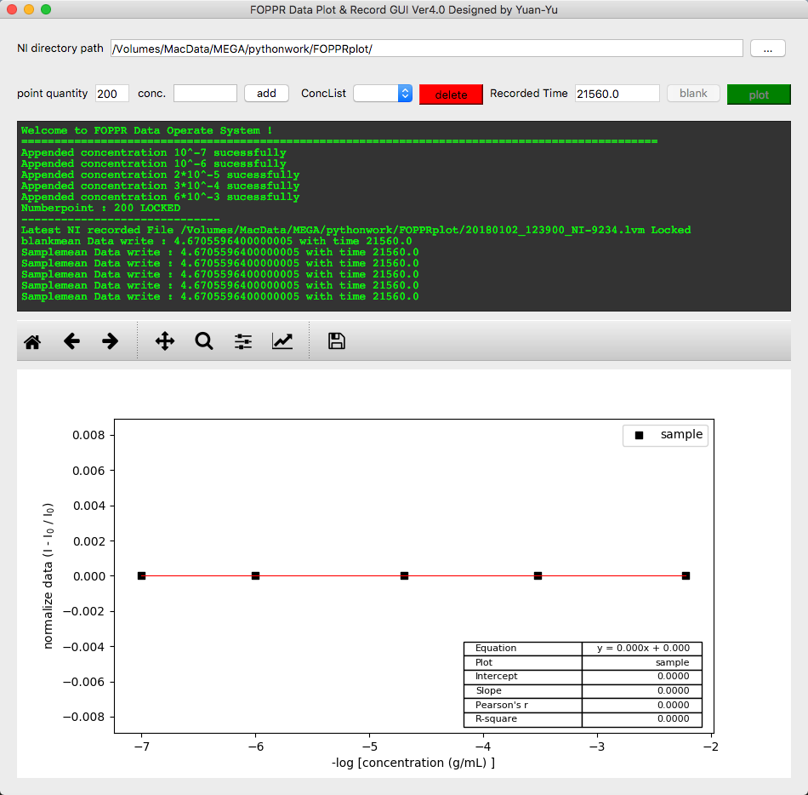
Task: Activate the Pan tool on the plot toolbar
Action: coord(163,340)
